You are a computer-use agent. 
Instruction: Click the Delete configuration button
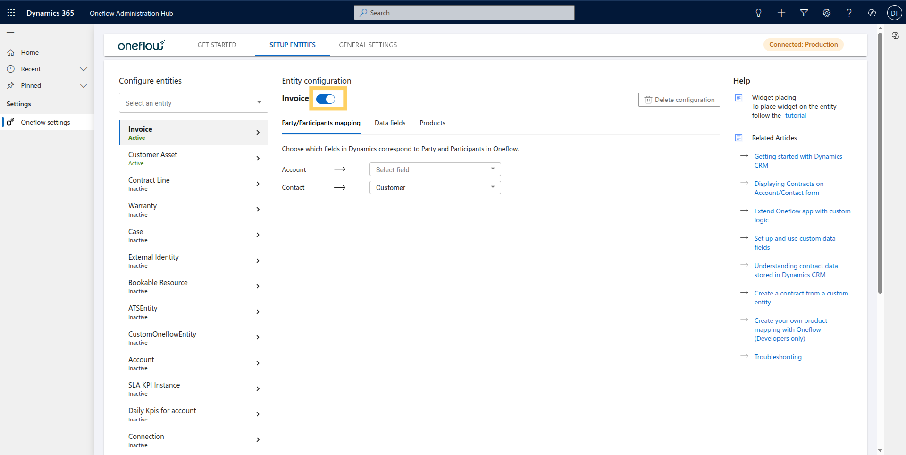pos(679,100)
